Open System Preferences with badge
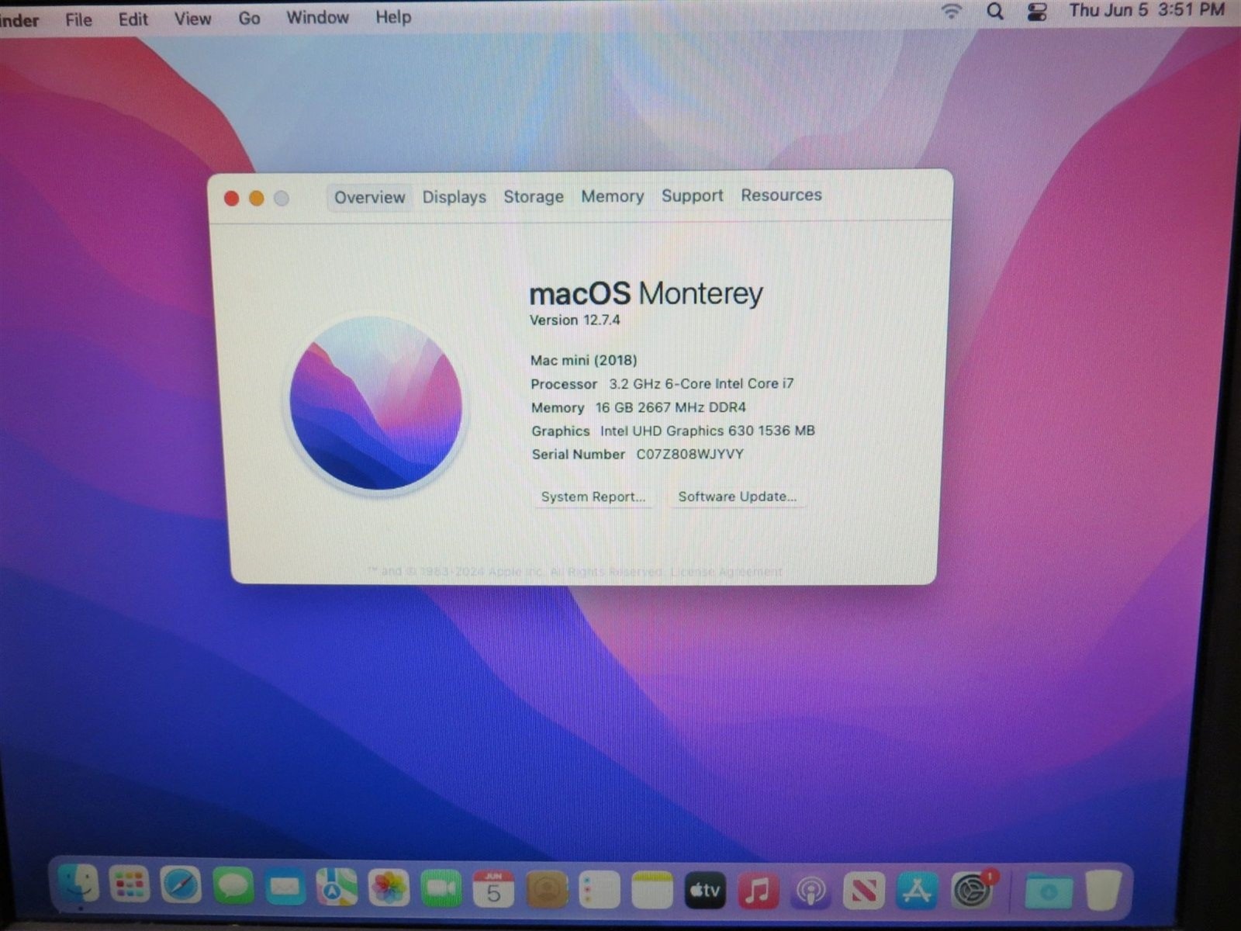This screenshot has width=1241, height=931. (972, 890)
